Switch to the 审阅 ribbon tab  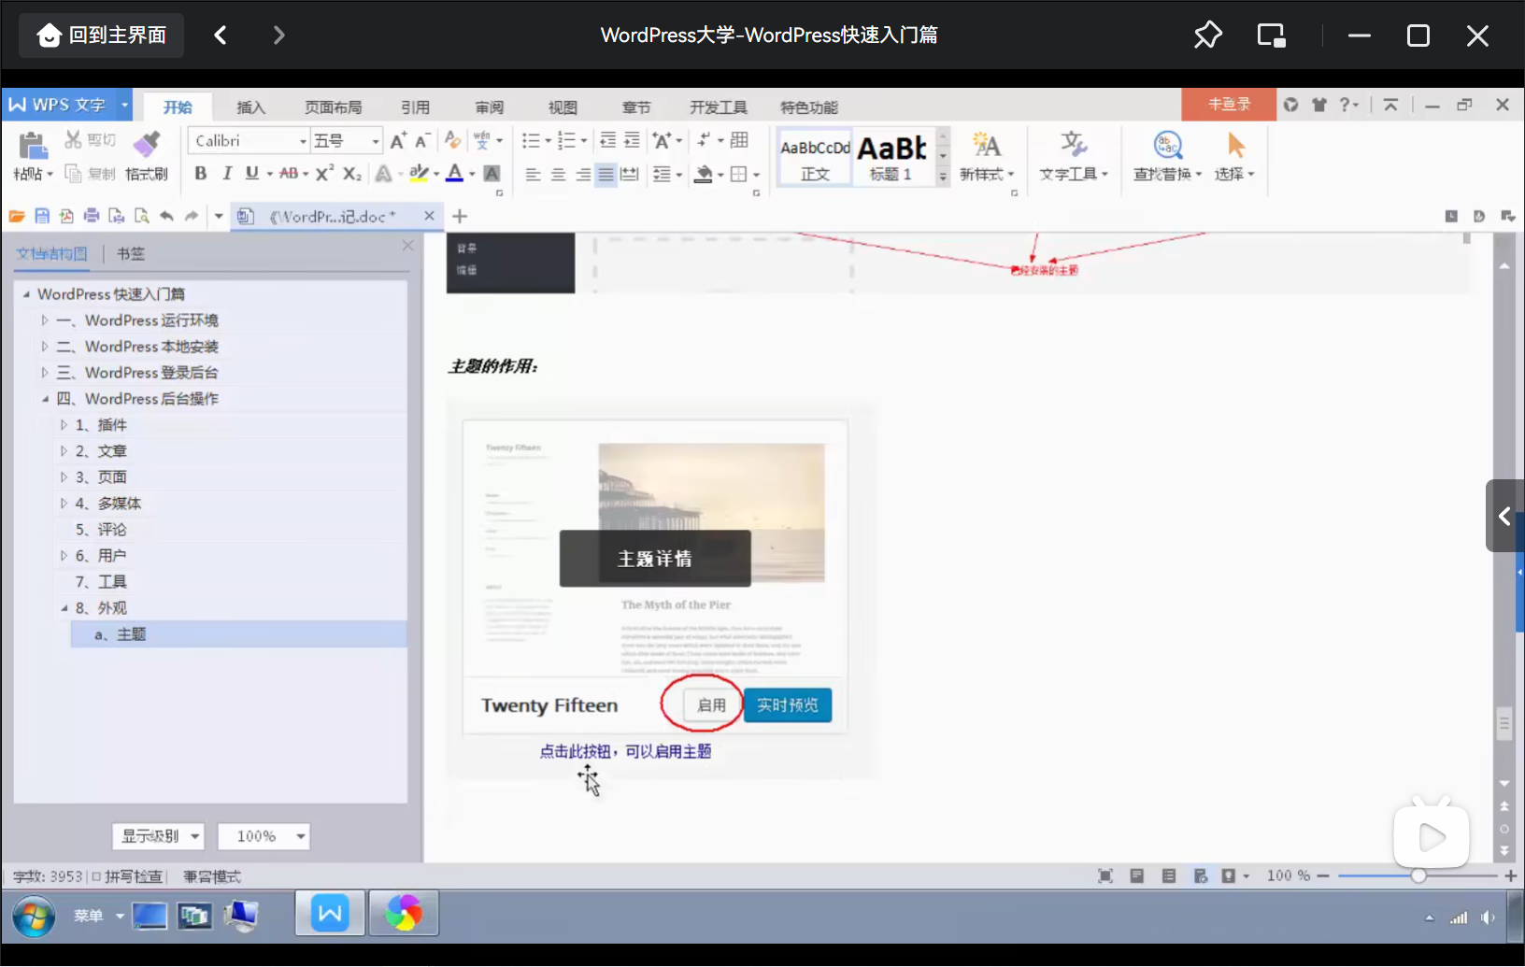coord(489,107)
